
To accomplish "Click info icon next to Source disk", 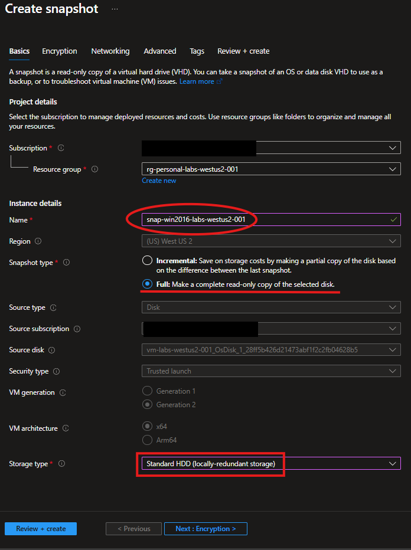I will (51, 350).
